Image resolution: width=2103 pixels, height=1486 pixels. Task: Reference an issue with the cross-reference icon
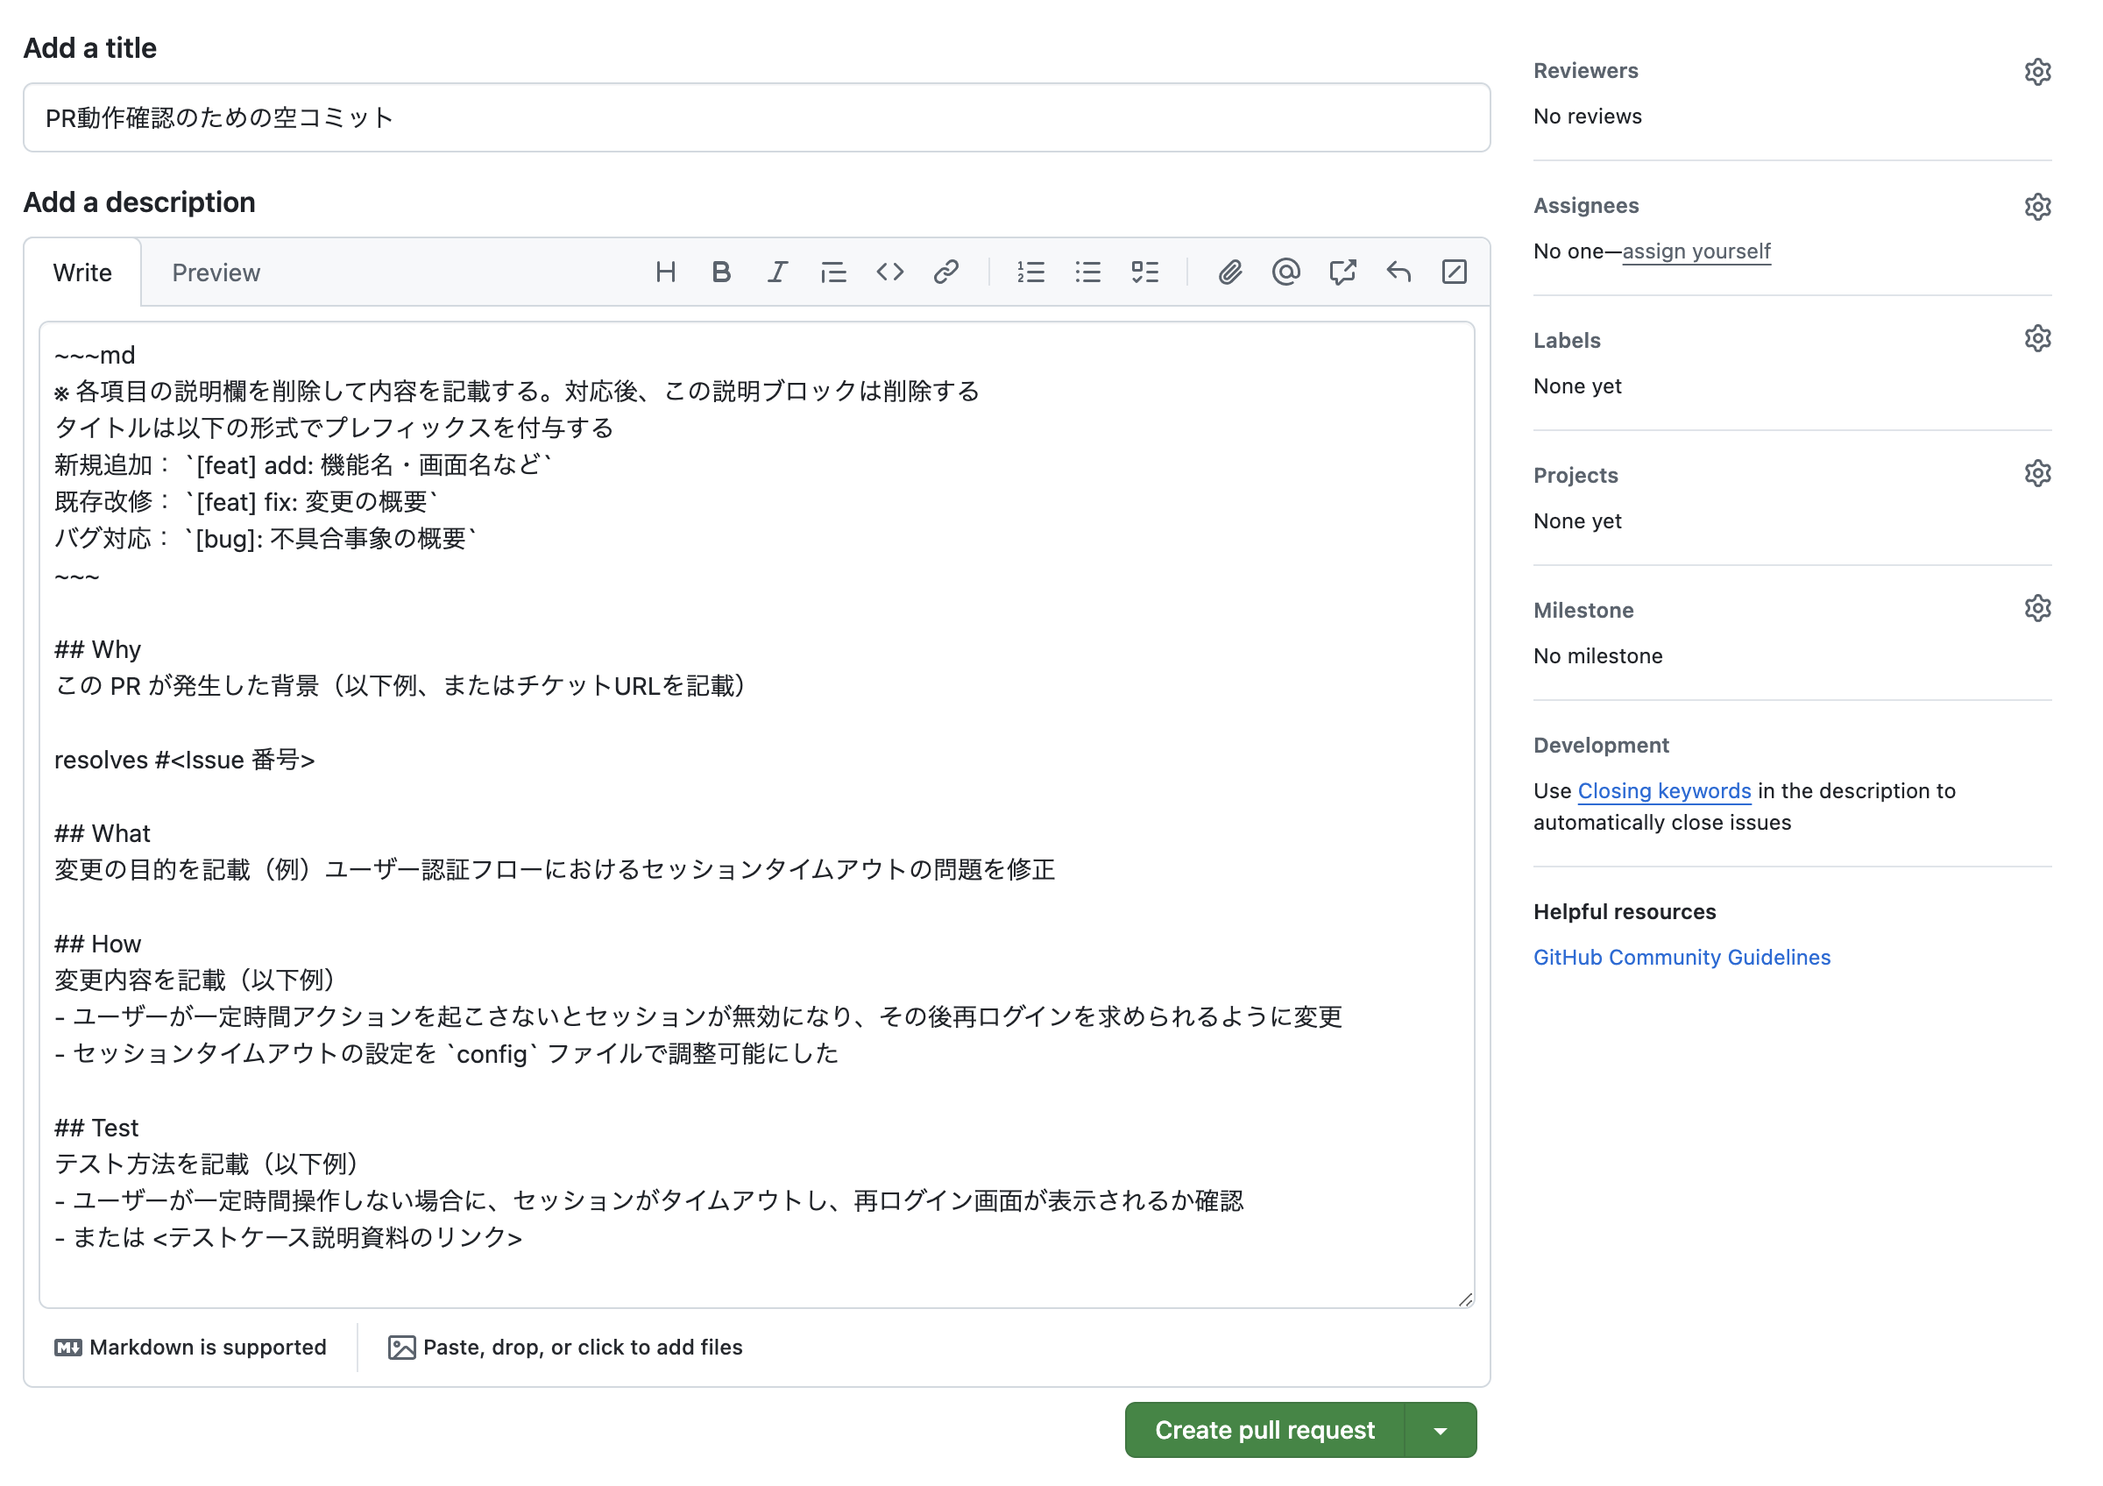[x=1342, y=271]
